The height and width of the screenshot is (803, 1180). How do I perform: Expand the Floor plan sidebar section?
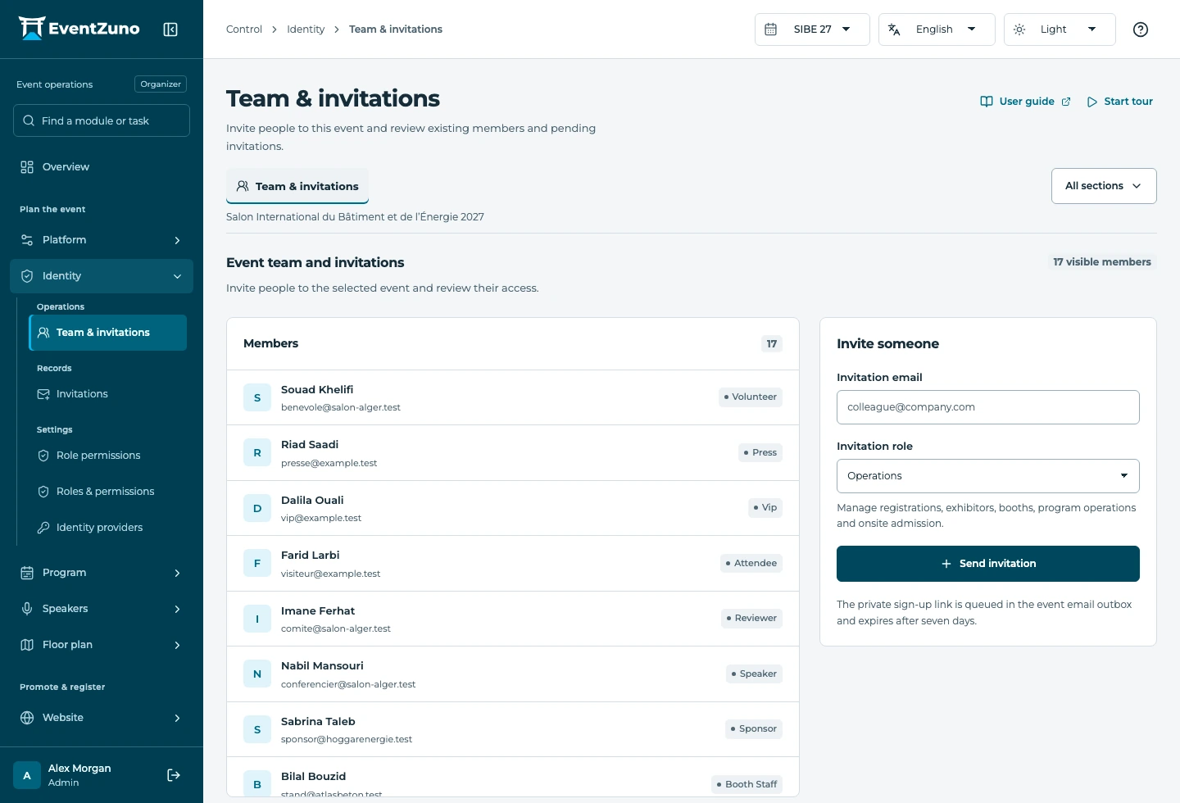[x=102, y=645]
